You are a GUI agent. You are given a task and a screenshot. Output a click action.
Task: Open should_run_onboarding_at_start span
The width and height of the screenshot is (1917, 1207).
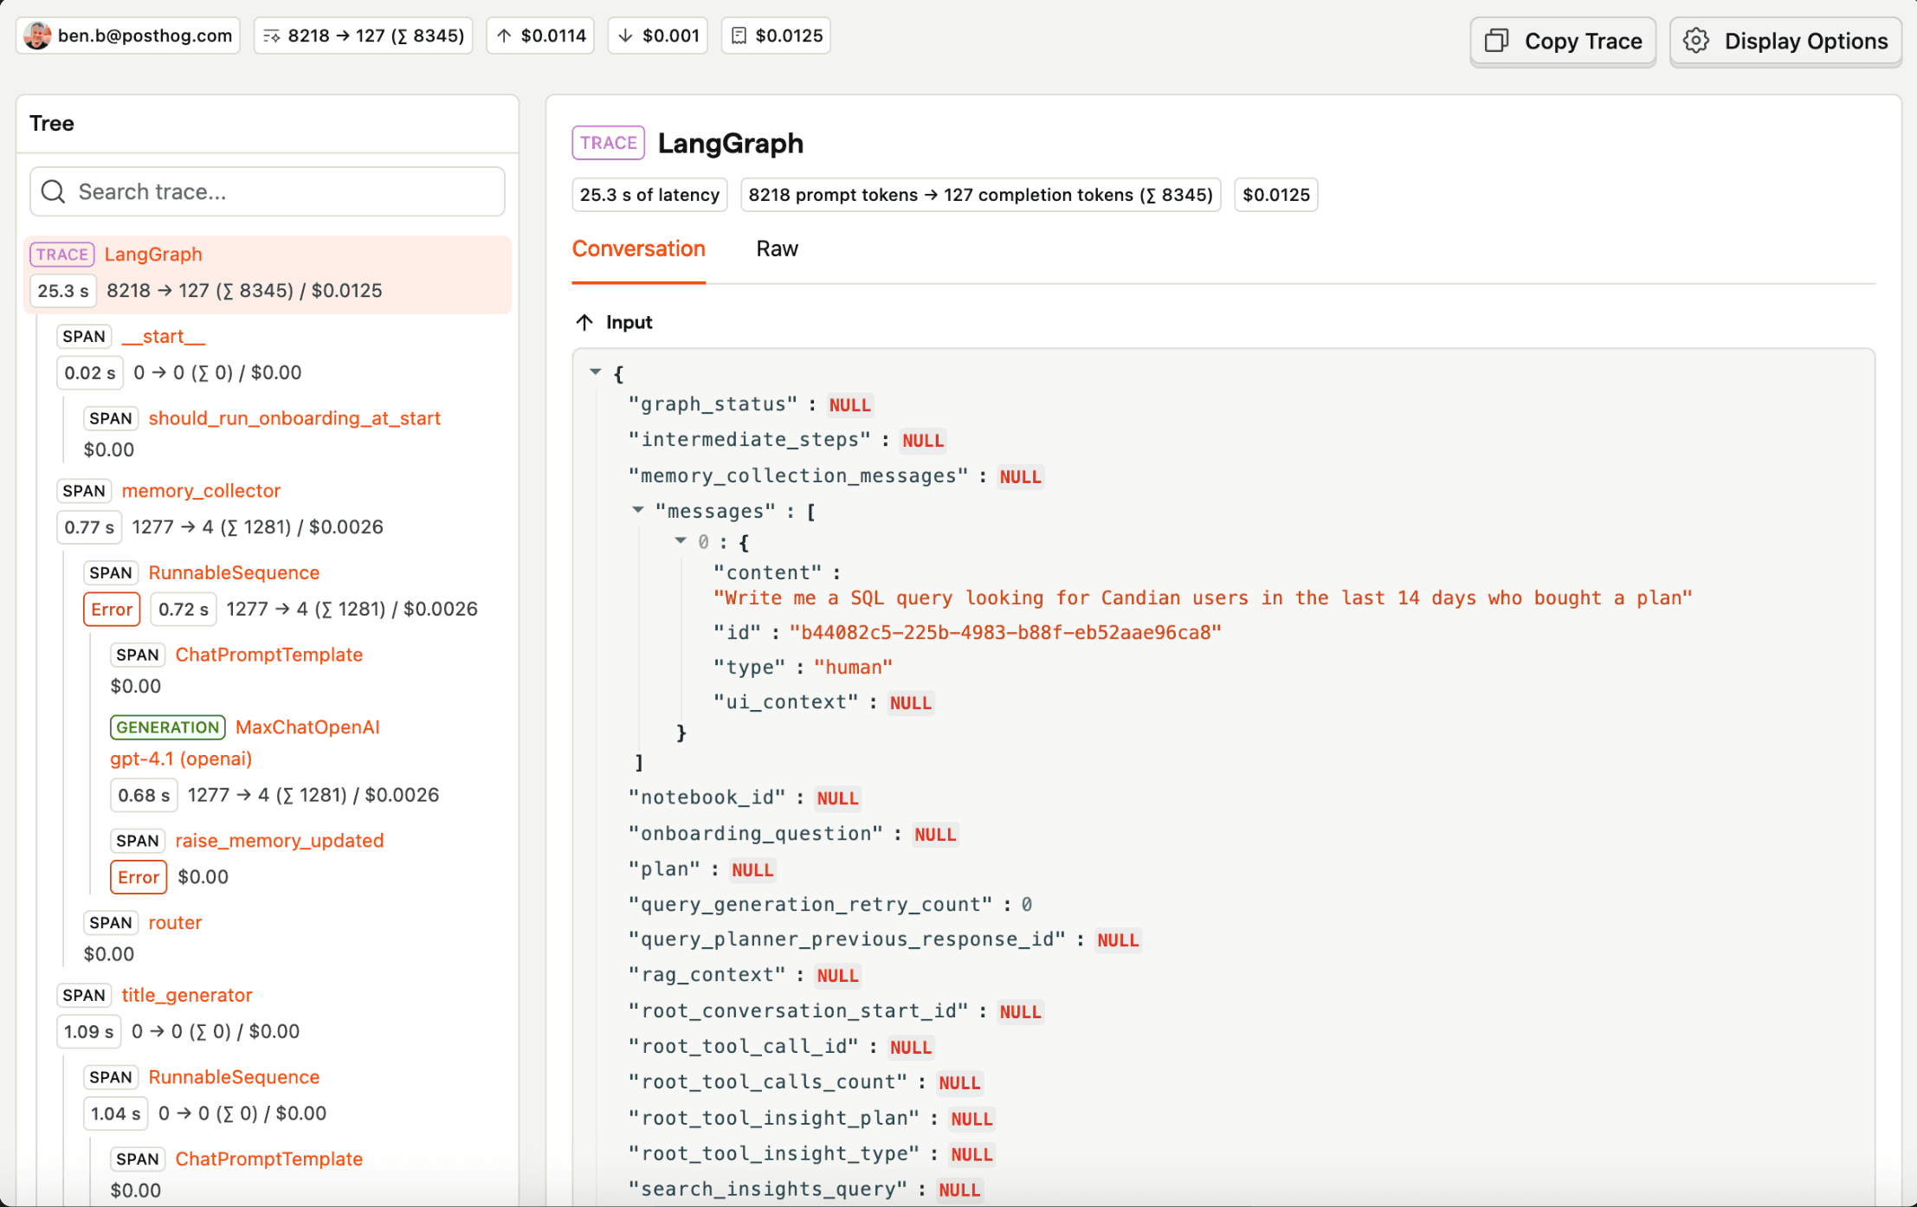click(x=294, y=418)
